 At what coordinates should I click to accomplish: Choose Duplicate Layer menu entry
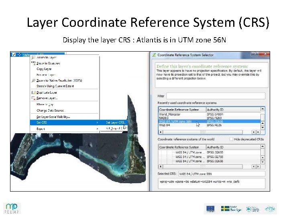(x=65, y=92)
